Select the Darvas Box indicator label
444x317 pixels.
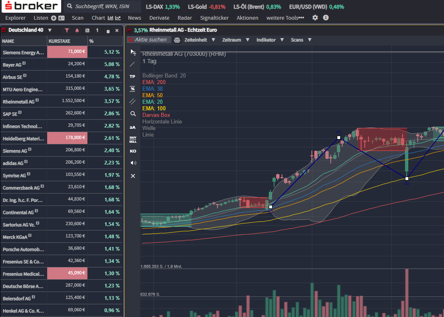(x=156, y=115)
